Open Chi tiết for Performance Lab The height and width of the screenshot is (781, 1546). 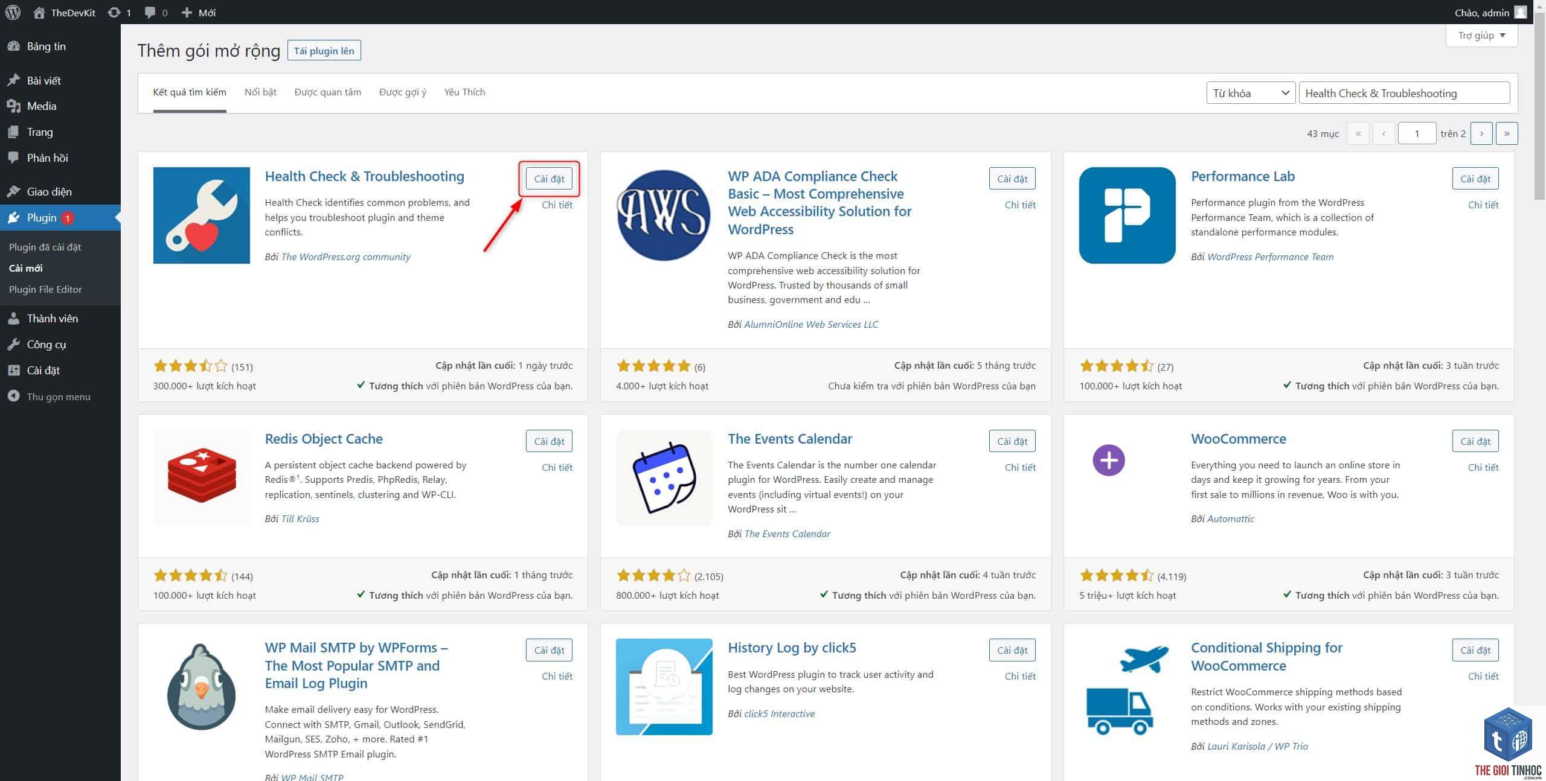coord(1483,205)
